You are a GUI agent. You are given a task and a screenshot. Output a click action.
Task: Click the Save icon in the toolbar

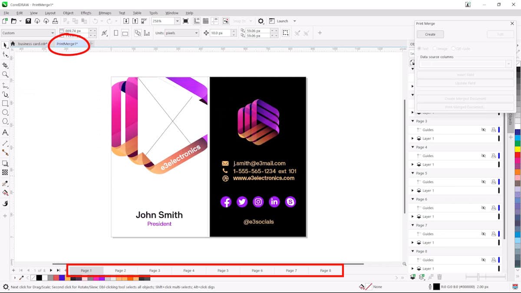28,21
